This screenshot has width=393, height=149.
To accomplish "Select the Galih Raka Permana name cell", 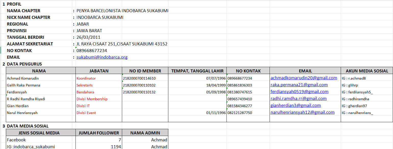I will pos(41,85).
